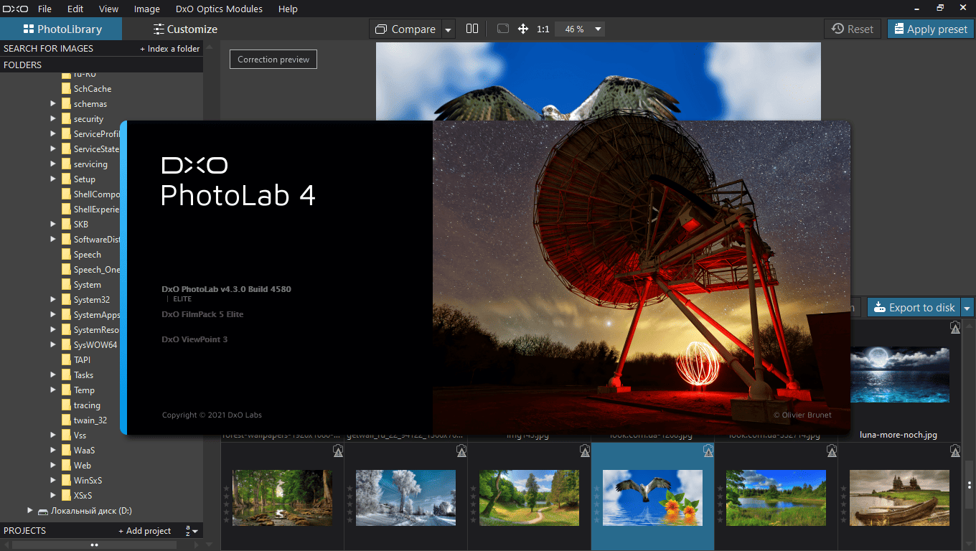Screen dimensions: 976x551
Task: Click the folder icon next to tracing
Action: click(66, 405)
